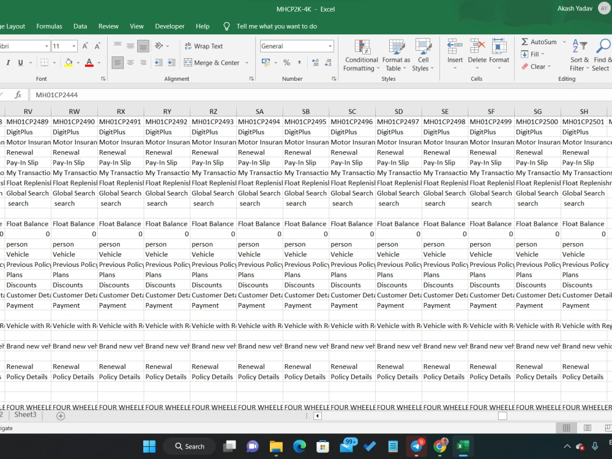This screenshot has height=459, width=612.
Task: Open the font size dropdown
Action: 74,46
